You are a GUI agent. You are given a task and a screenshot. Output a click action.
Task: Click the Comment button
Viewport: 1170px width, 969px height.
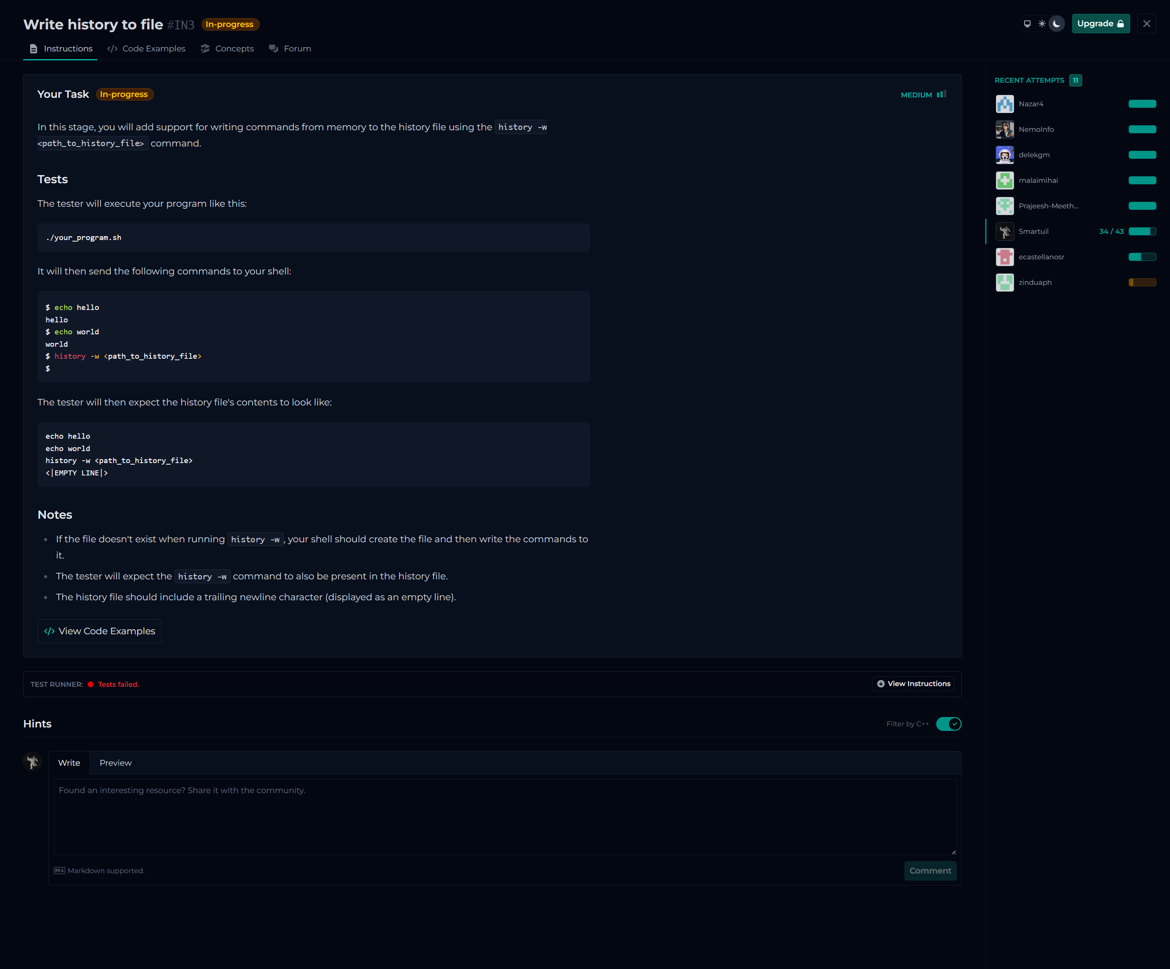tap(930, 870)
